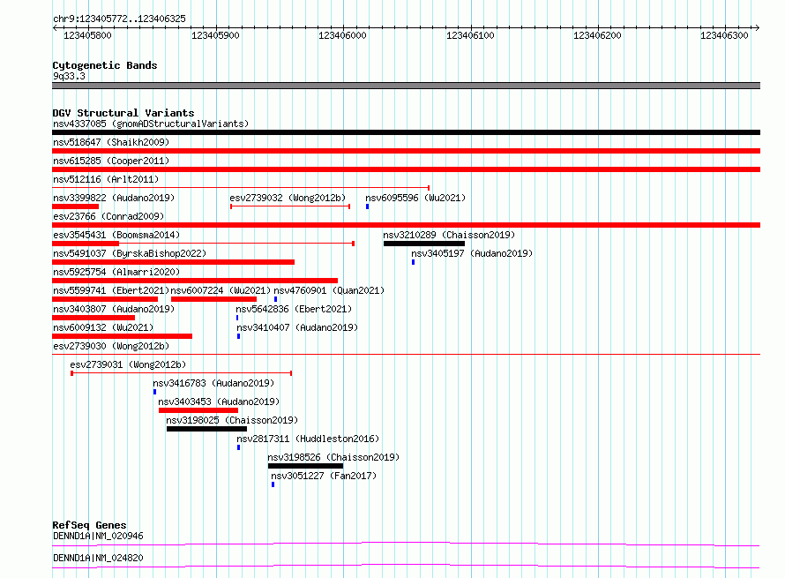Screen dimensions: 785x578
Task: Open nsv5491037 (ByrskaBishop2022) label
Action: (130, 253)
